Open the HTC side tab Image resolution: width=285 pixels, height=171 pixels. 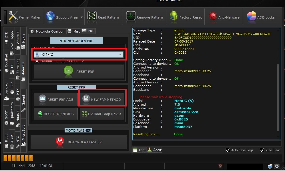point(18,142)
